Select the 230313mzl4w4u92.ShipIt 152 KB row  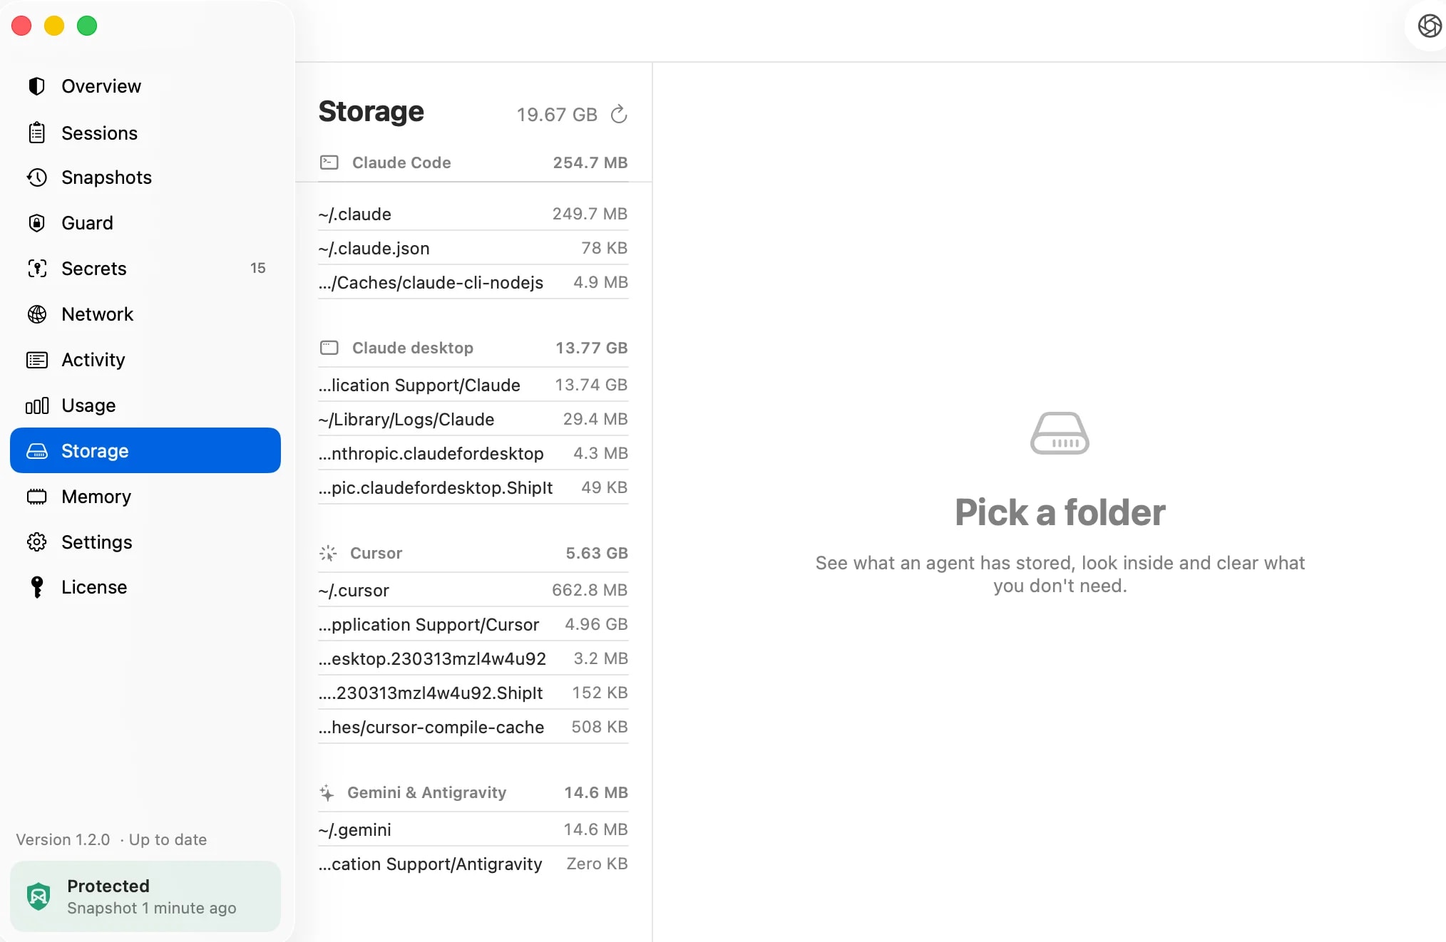[x=473, y=693]
